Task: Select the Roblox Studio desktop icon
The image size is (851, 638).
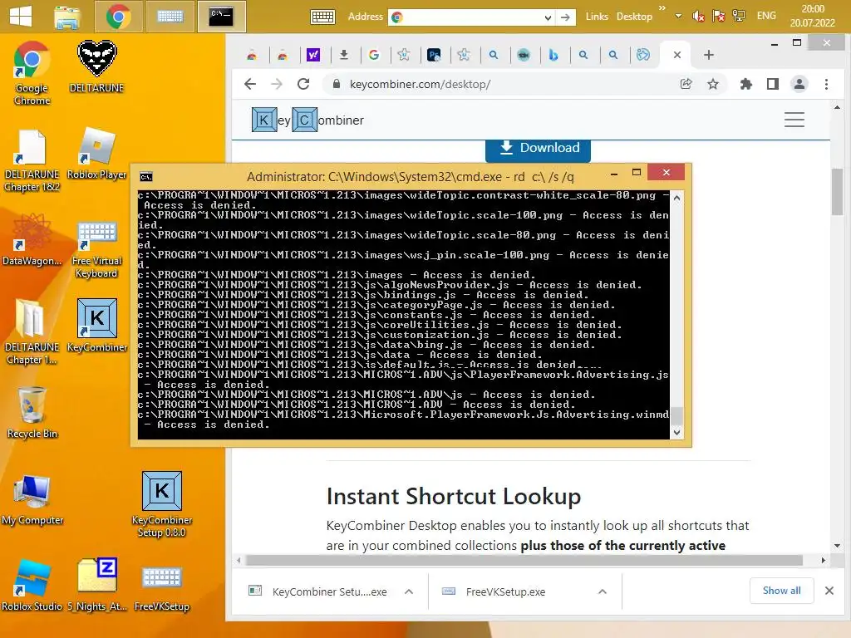Action: click(32, 585)
